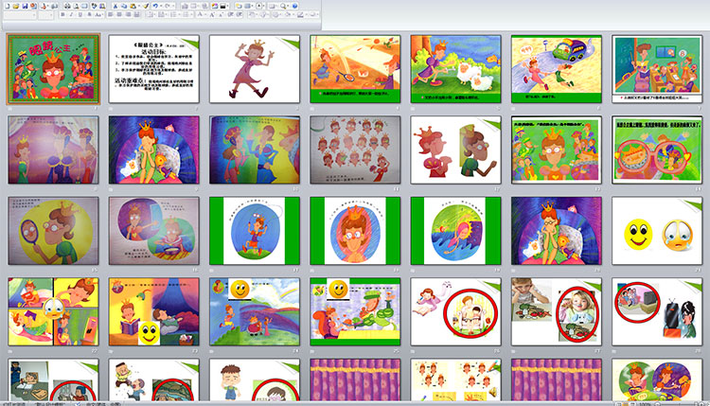Select slide with squirrel and green vegetables
This screenshot has width=710, height=406.
click(x=355, y=312)
